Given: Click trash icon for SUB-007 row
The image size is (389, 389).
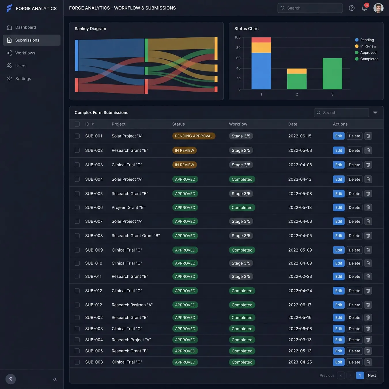Looking at the screenshot, I should 368,221.
